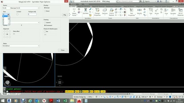The image size is (184, 103).
Task: Open Yandex browser from the taskbar
Action: tap(44, 101)
